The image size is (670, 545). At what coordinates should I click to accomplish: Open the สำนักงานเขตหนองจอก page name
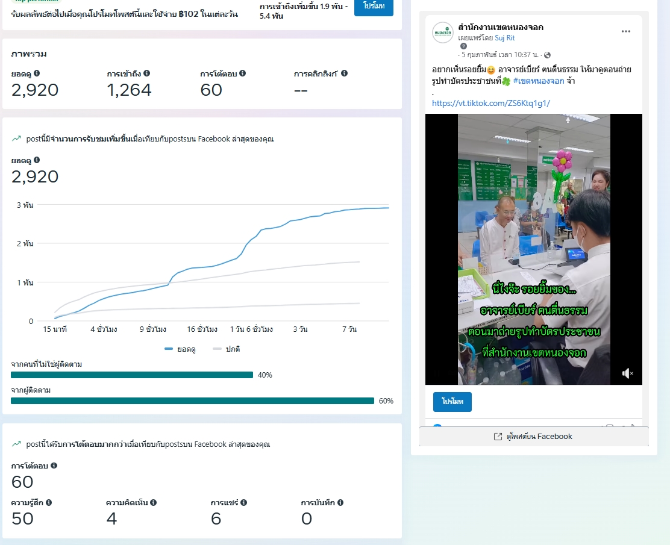tap(501, 27)
